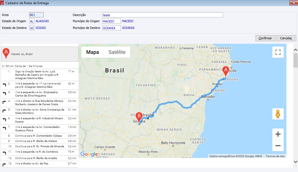Click left-turn arrow icon of step 2

point(4,85)
